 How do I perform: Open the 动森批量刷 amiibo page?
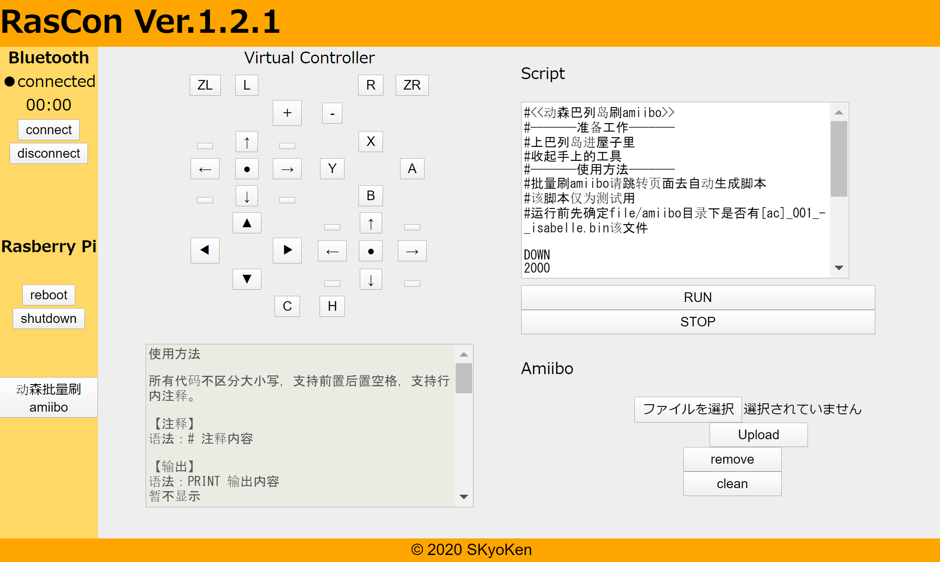click(x=49, y=398)
